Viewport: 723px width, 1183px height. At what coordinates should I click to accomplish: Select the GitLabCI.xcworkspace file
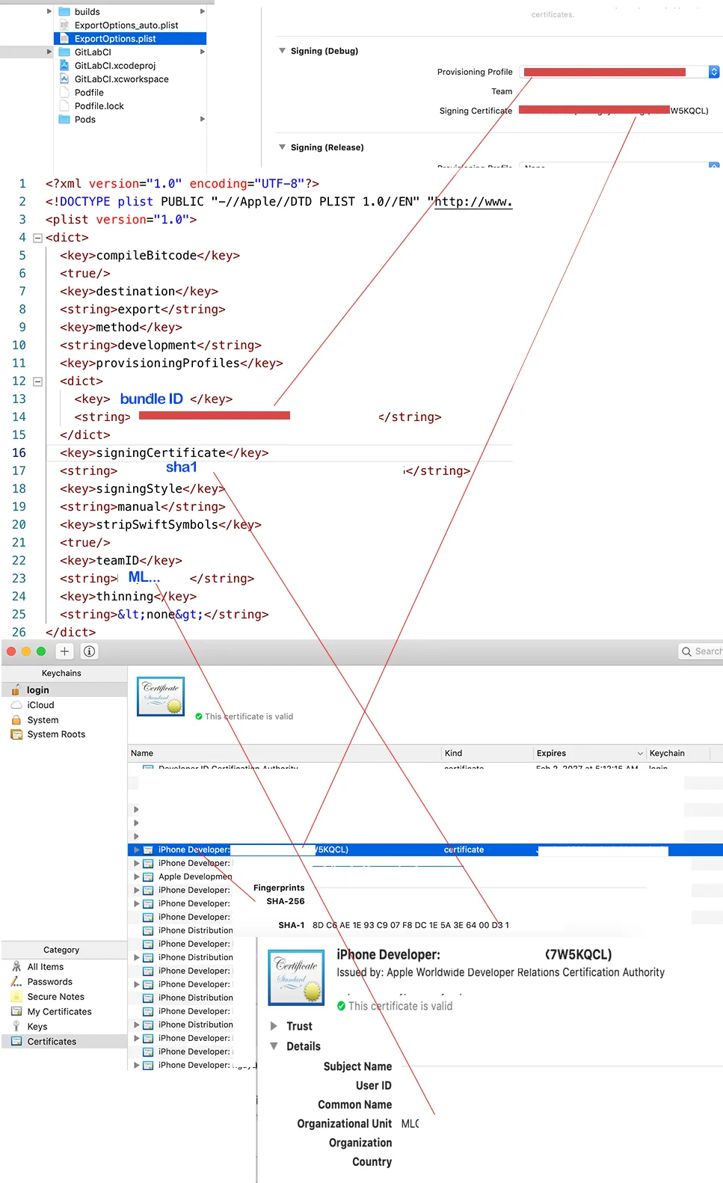pos(121,79)
